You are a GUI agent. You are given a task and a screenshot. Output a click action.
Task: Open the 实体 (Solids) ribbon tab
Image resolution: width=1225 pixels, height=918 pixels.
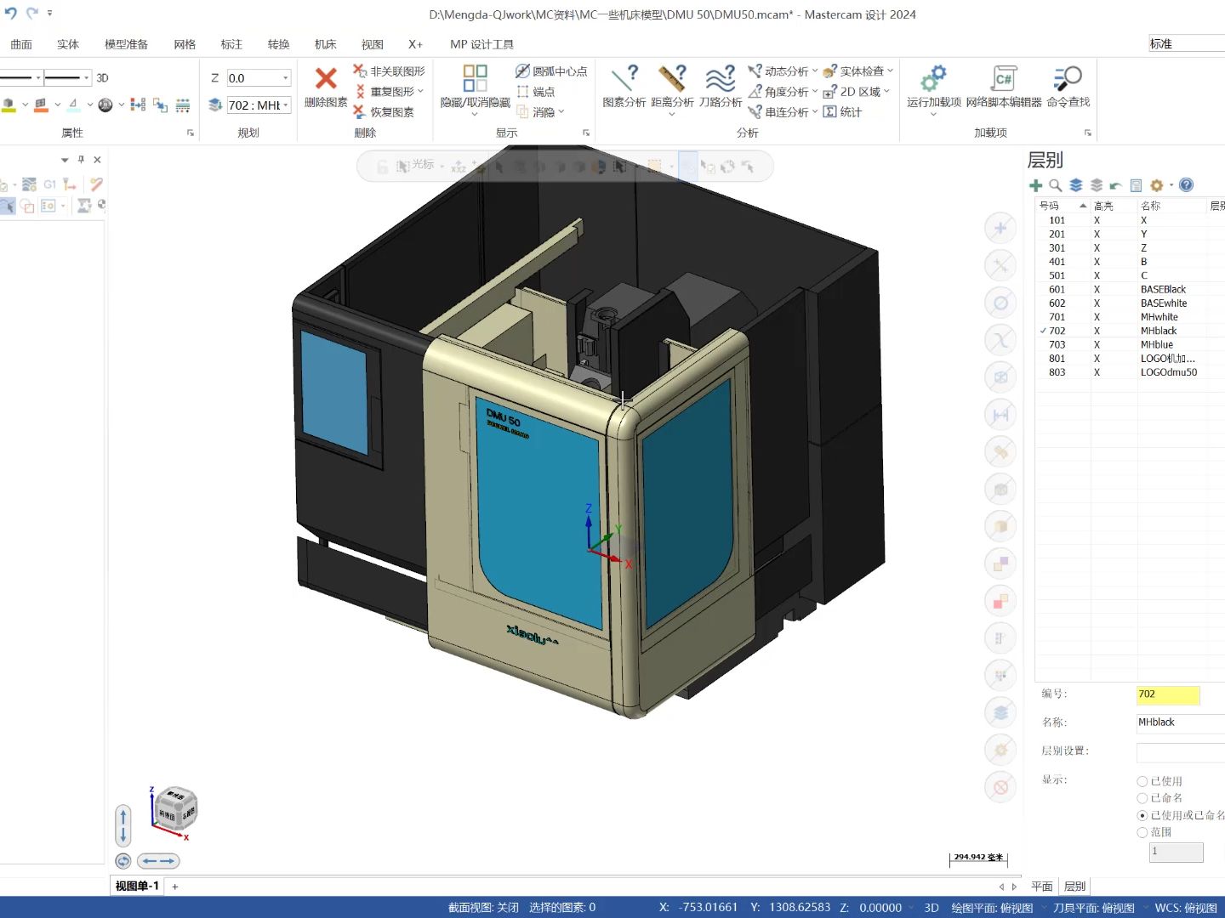68,44
